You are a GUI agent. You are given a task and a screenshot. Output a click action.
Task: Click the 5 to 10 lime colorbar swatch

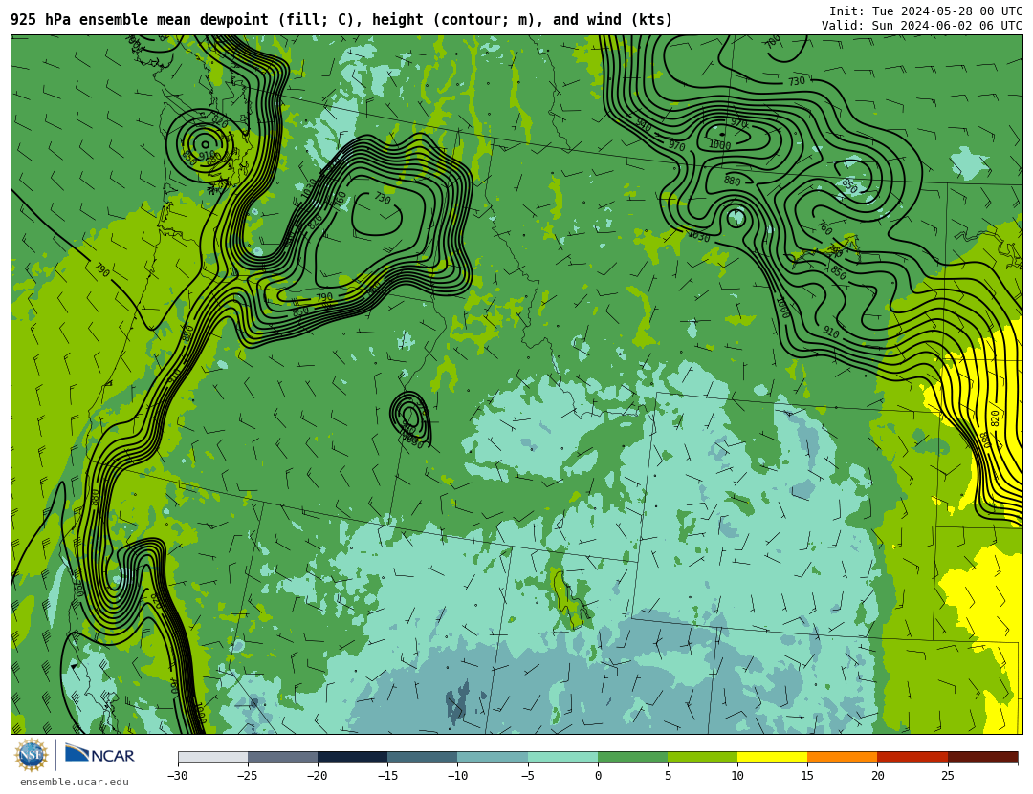click(702, 757)
